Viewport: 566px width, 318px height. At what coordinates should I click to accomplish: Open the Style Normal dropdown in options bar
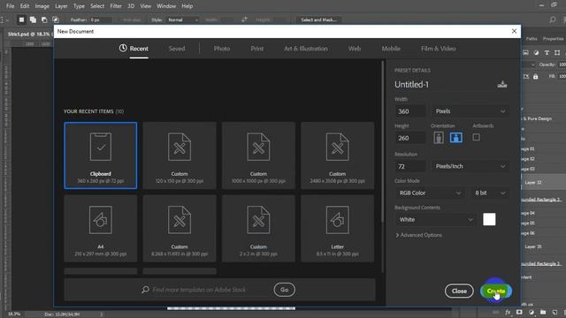(183, 19)
